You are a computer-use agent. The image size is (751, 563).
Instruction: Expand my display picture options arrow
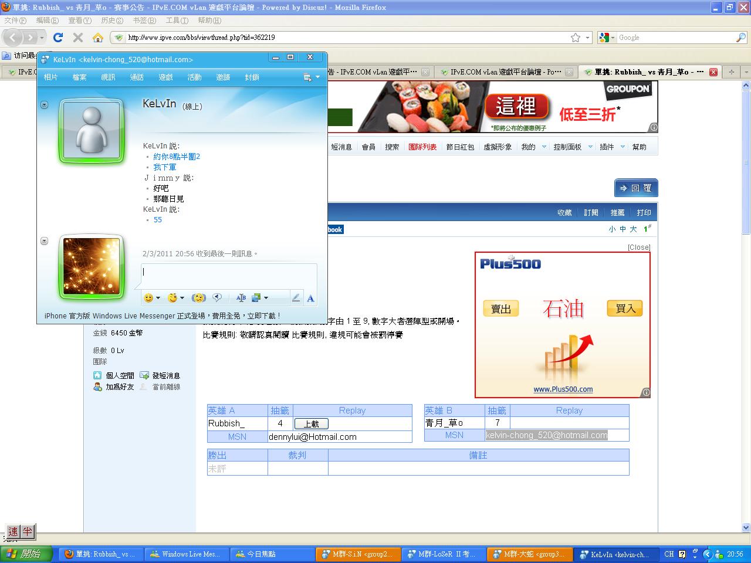pyautogui.click(x=44, y=241)
